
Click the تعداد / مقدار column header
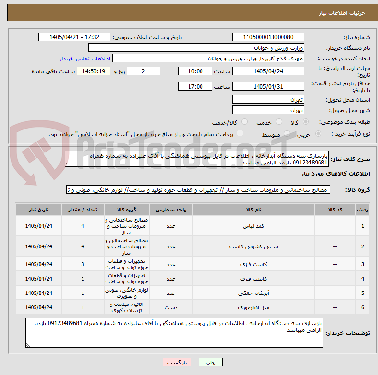pyautogui.click(x=83, y=210)
